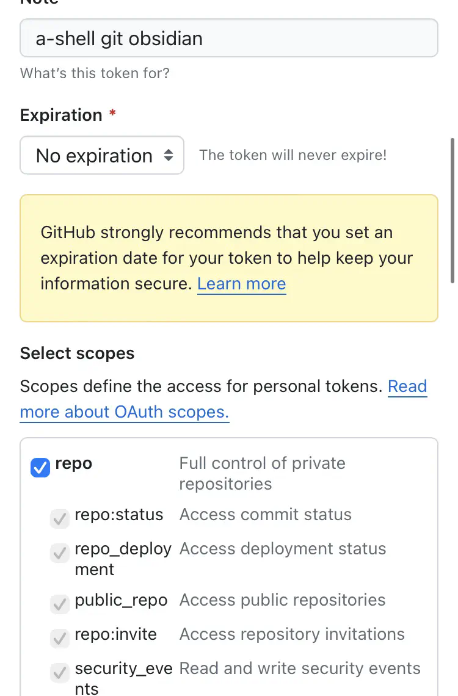Toggle the repo_deployment checkbox

click(59, 553)
